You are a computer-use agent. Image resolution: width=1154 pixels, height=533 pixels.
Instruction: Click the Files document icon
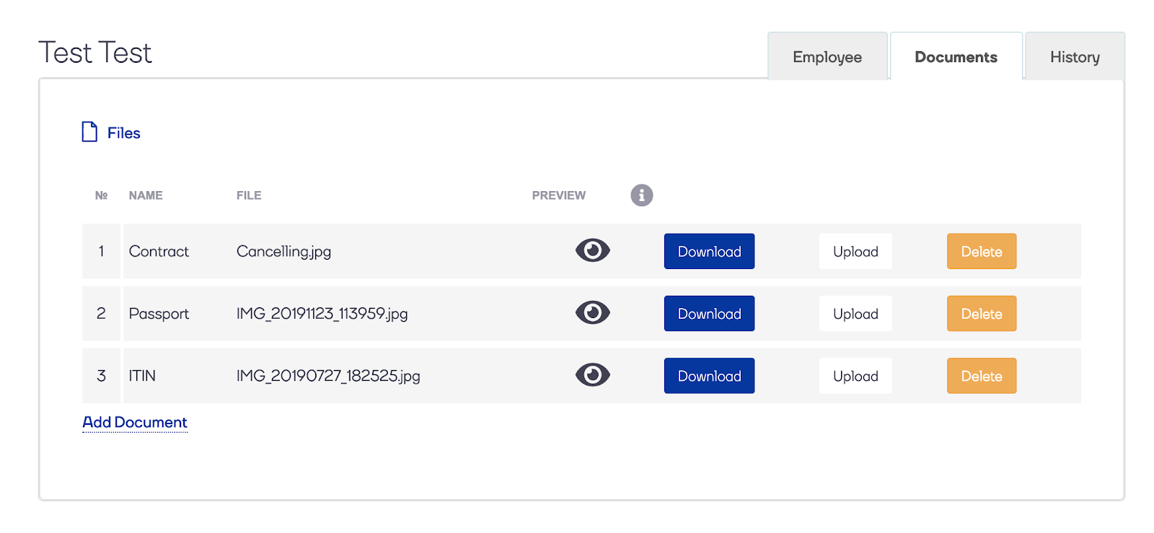click(x=89, y=132)
